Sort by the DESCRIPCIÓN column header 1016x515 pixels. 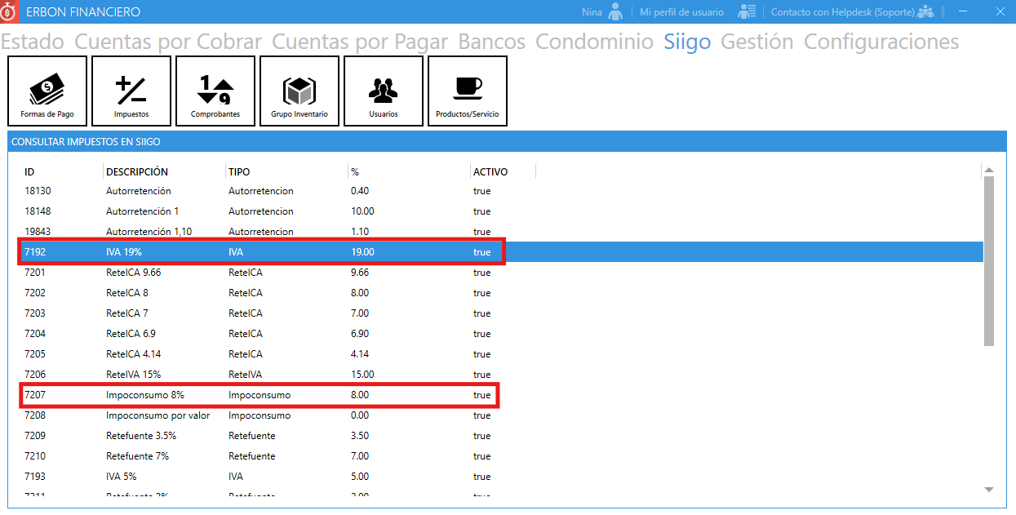pyautogui.click(x=137, y=172)
